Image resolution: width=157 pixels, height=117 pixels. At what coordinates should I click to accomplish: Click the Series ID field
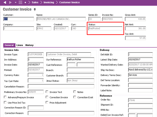coord(95,19)
